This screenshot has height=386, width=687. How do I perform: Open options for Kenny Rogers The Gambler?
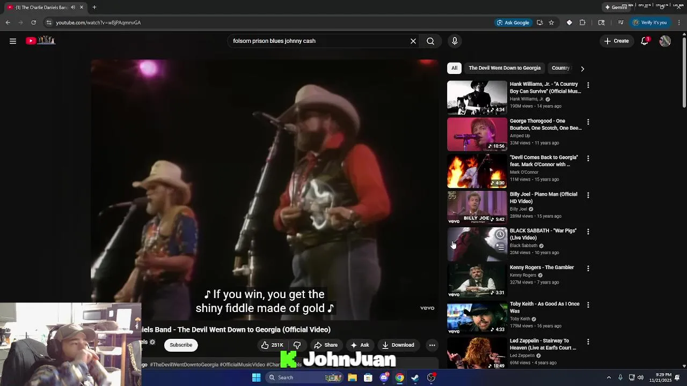point(588,268)
